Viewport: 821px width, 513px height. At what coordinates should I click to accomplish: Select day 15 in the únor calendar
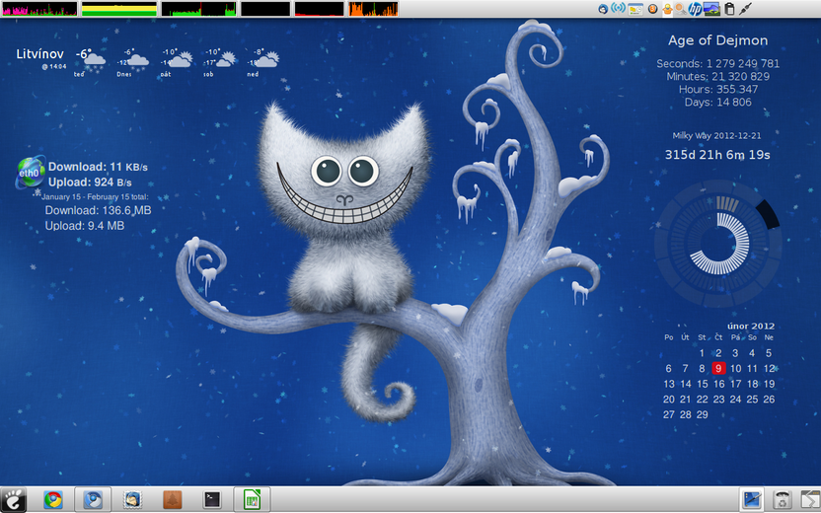click(x=703, y=384)
